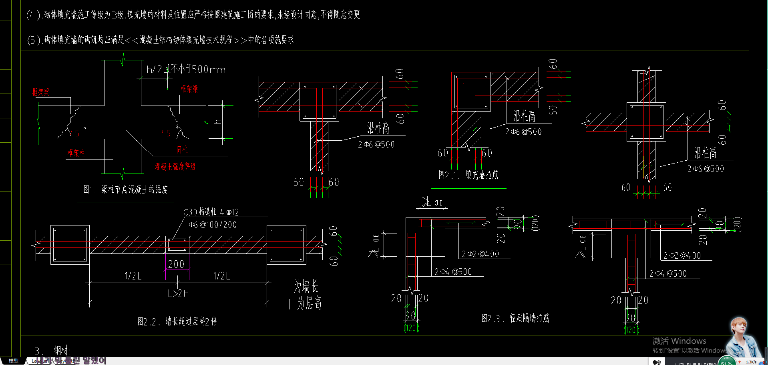Select the note text line starting with (4)

[193, 15]
